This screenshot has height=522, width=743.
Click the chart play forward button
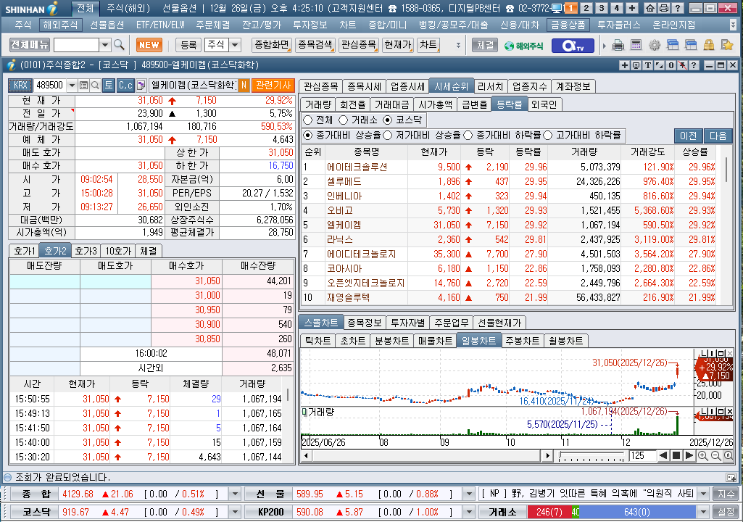[x=689, y=455]
